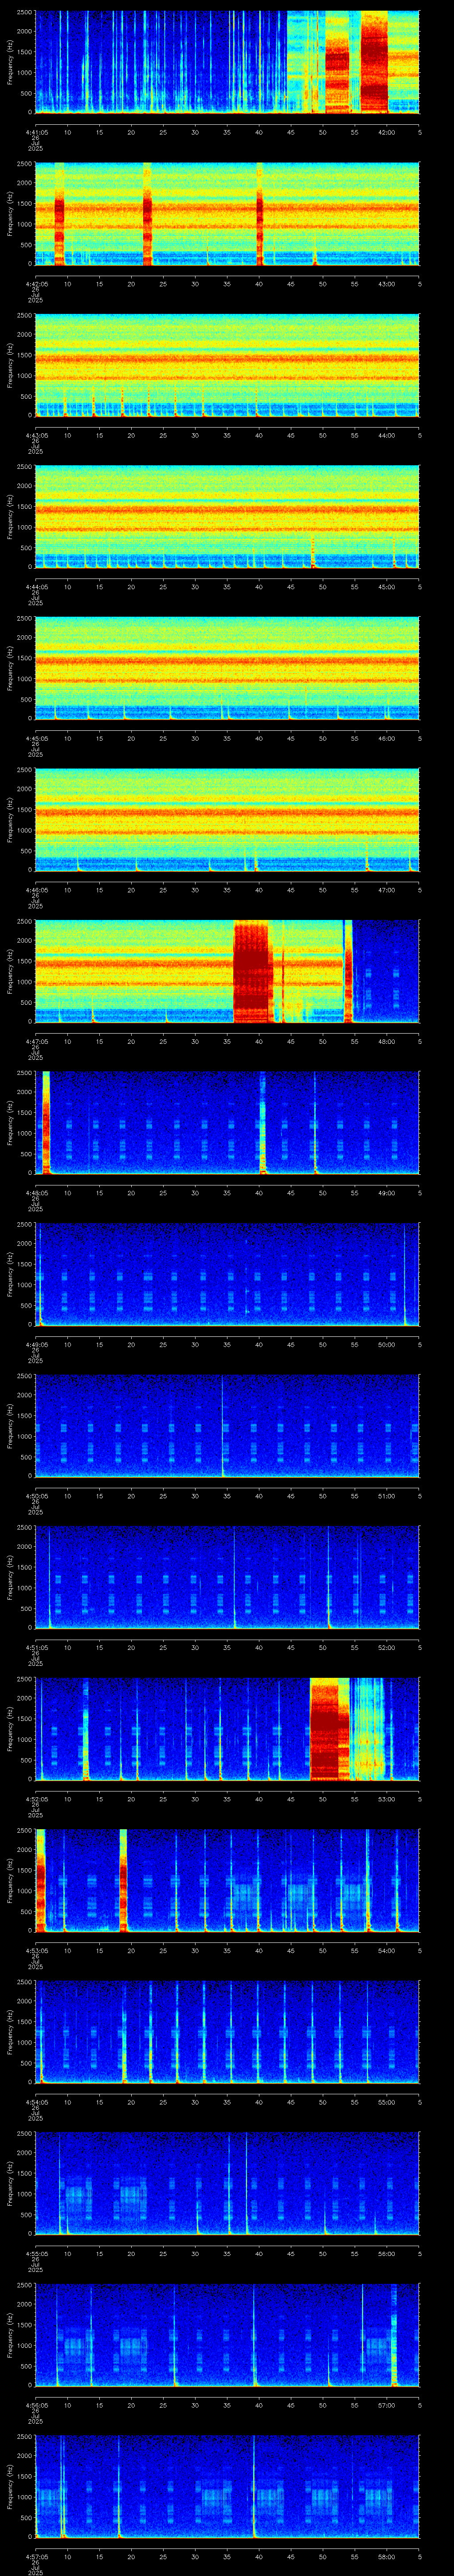Click the 48:00 minute tick label
The image size is (454, 2576).
coord(386,1041)
